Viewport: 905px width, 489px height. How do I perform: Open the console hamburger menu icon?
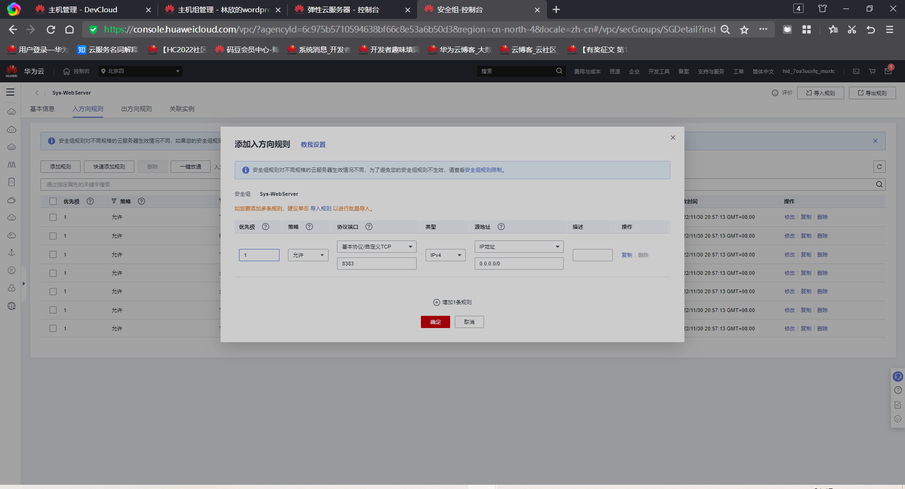coord(10,92)
